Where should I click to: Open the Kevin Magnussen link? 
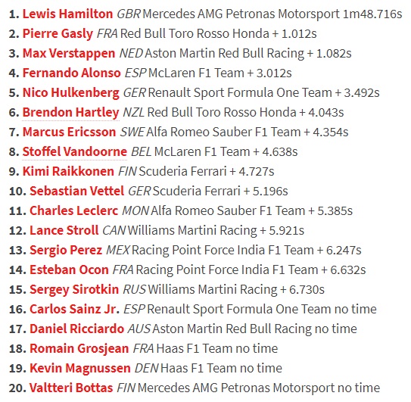80,369
